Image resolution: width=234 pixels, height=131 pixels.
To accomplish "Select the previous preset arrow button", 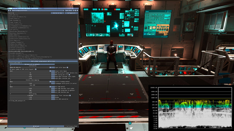I will [9, 11].
